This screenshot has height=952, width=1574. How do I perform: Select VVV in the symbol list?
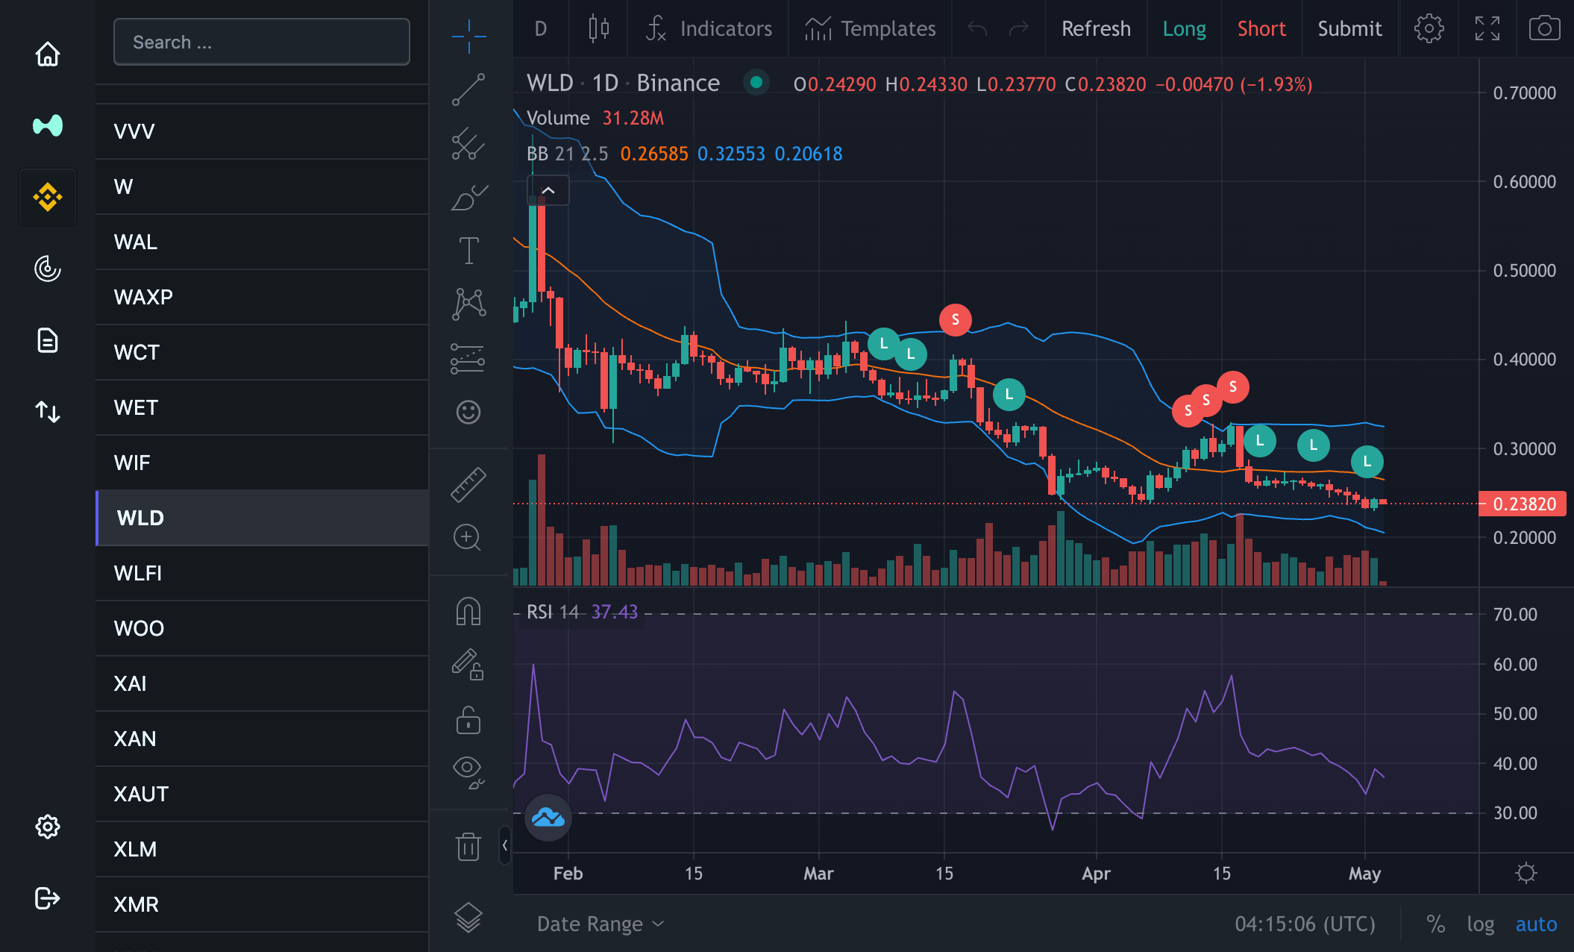click(x=262, y=131)
